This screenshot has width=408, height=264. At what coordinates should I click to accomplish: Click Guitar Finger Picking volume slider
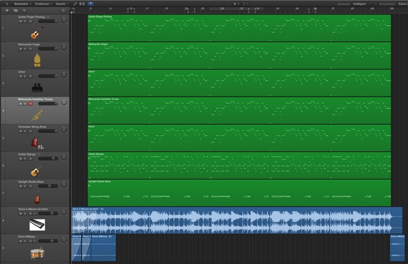(x=48, y=21)
